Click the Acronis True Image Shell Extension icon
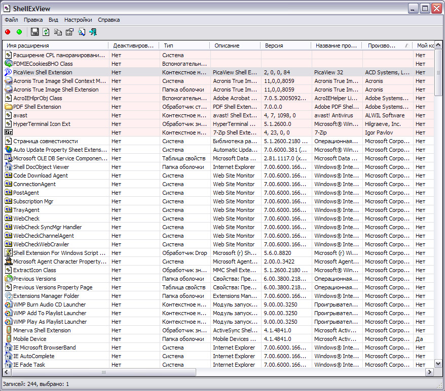 (9, 89)
